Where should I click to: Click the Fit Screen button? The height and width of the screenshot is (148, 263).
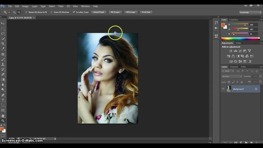[115, 12]
